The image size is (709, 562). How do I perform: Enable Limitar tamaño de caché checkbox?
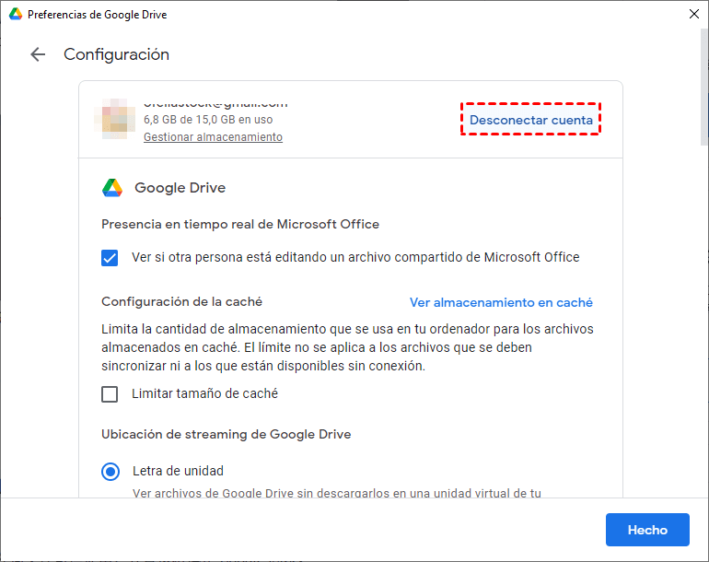[110, 394]
